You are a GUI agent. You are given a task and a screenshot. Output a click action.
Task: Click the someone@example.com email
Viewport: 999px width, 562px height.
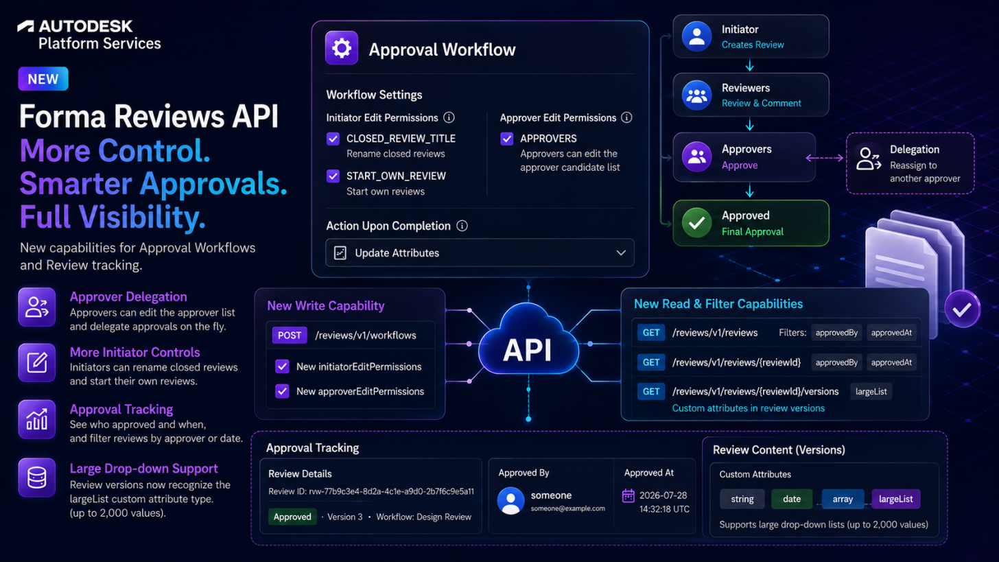568,508
